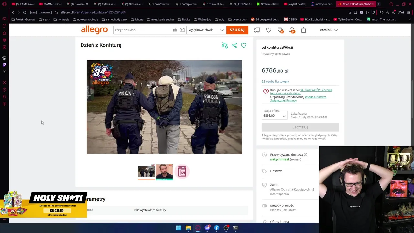
Task: Open OBS Studio from taskbar
Action: 226,228
